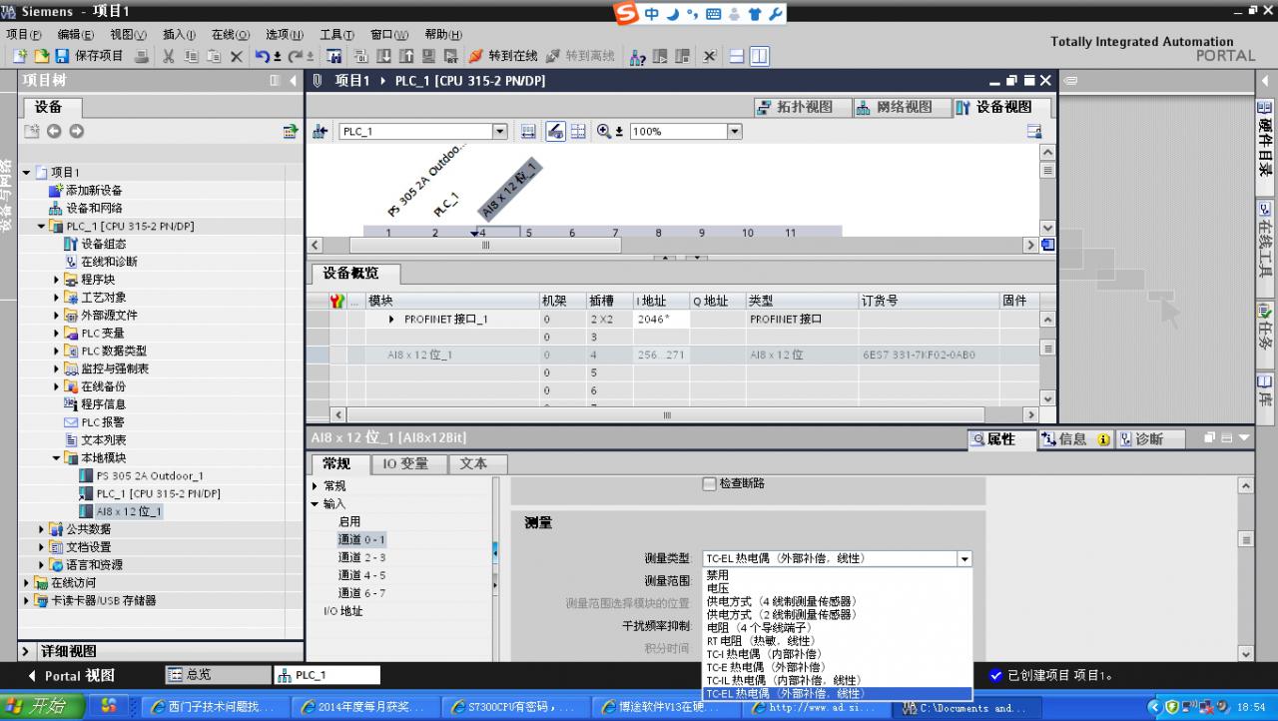
Task: Click the split editor horizontally icon
Action: [x=737, y=57]
